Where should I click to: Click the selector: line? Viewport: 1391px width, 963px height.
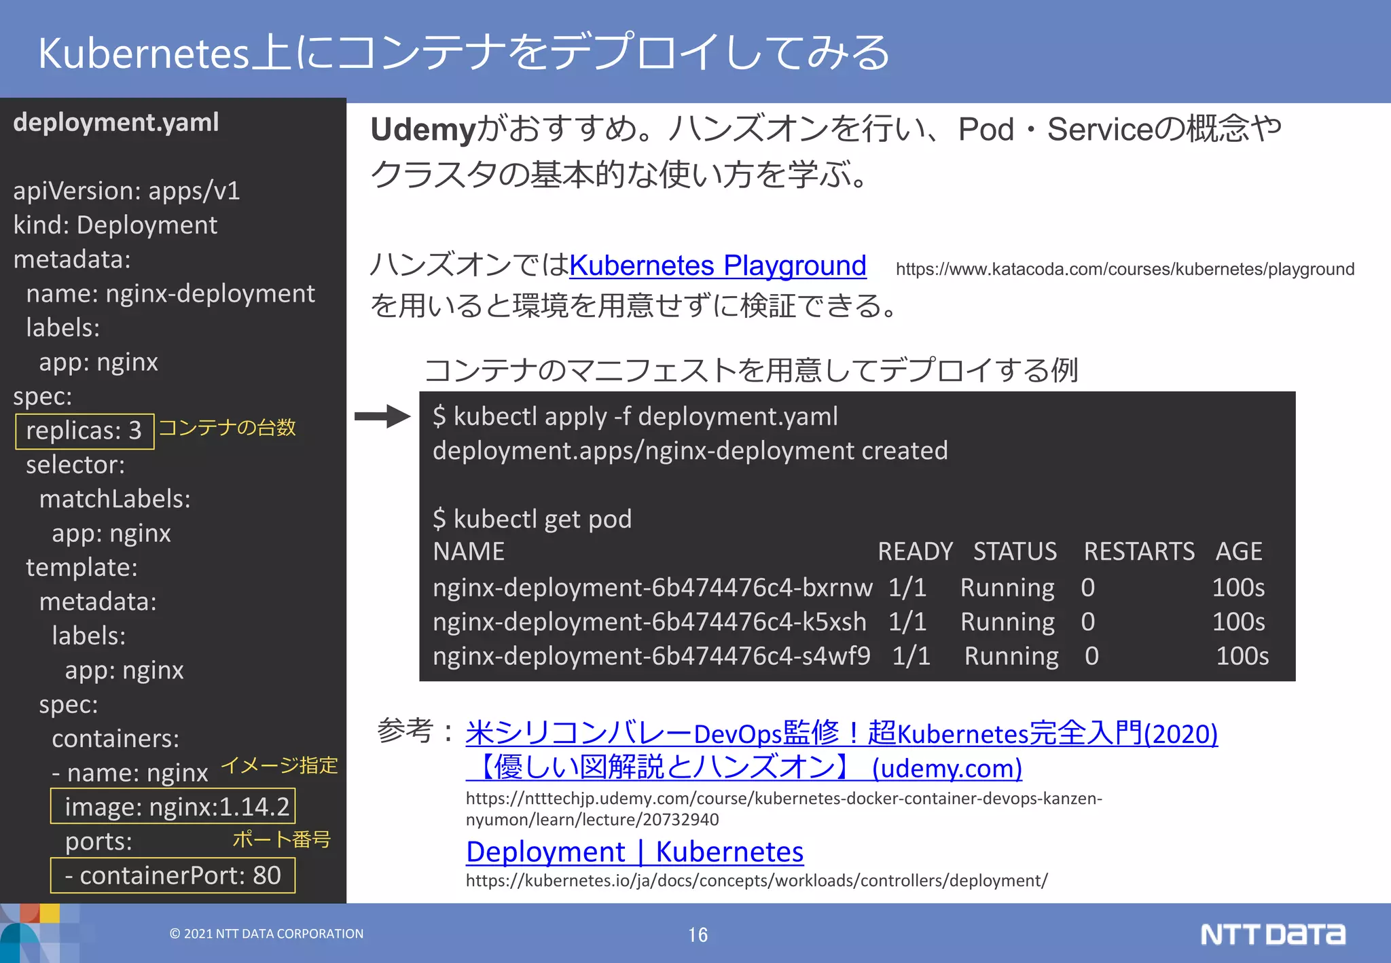[75, 465]
